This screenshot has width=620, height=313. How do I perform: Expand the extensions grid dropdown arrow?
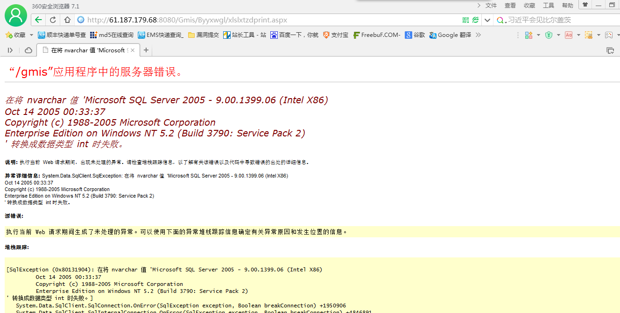pos(538,35)
